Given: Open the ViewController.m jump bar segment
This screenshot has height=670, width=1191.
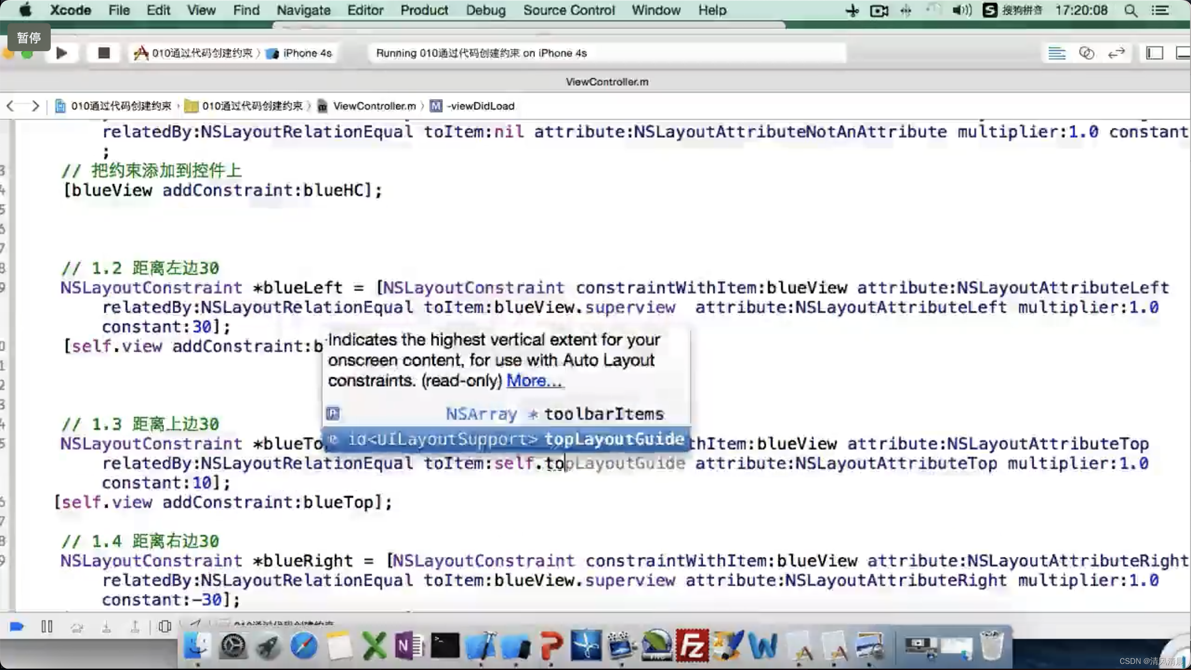Looking at the screenshot, I should click(374, 106).
